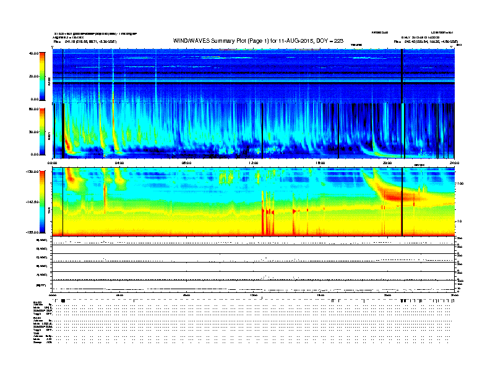Click the 24:00 tick label under RAD1 spectrogram
This screenshot has width=490, height=379.
point(454,163)
